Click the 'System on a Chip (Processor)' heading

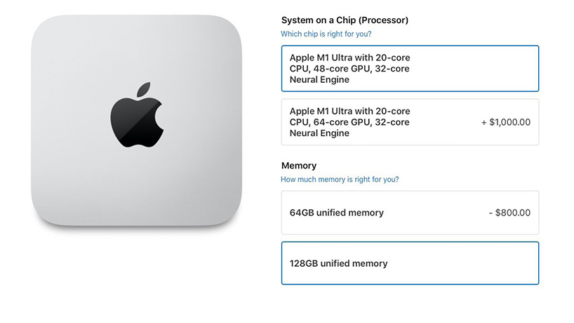coord(345,20)
